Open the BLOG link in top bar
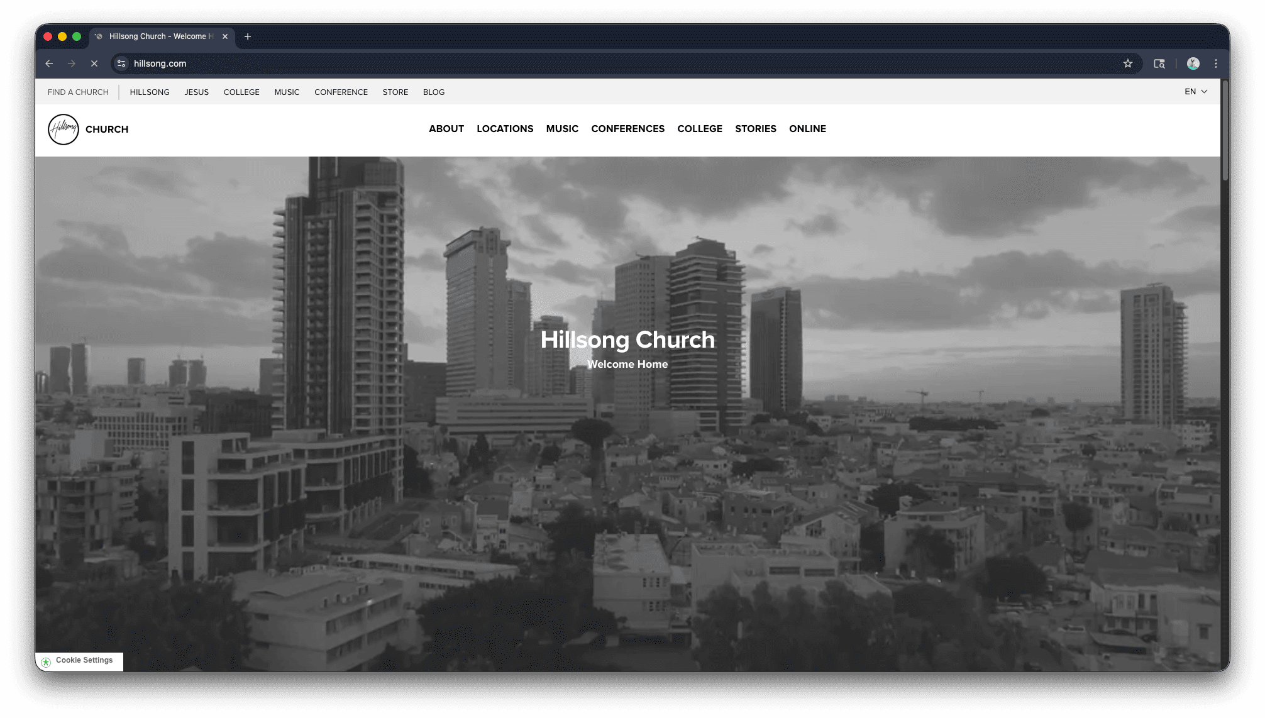Screen dimensions: 1265x718 pos(434,92)
